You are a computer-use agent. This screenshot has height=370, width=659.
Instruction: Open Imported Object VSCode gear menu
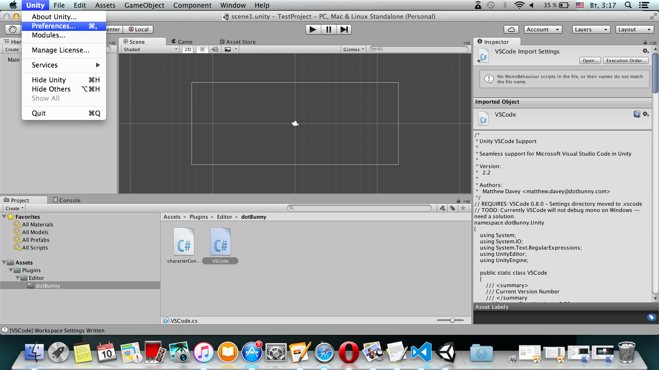coord(646,114)
